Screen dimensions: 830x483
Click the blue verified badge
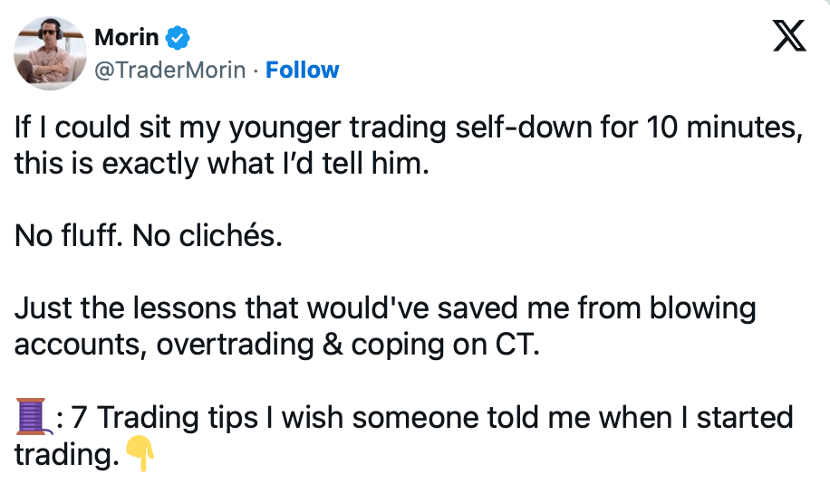click(x=178, y=37)
